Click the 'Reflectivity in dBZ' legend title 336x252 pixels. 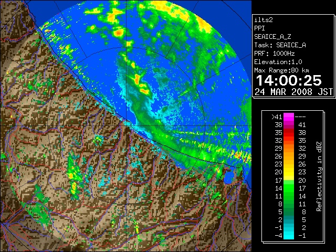[319, 176]
